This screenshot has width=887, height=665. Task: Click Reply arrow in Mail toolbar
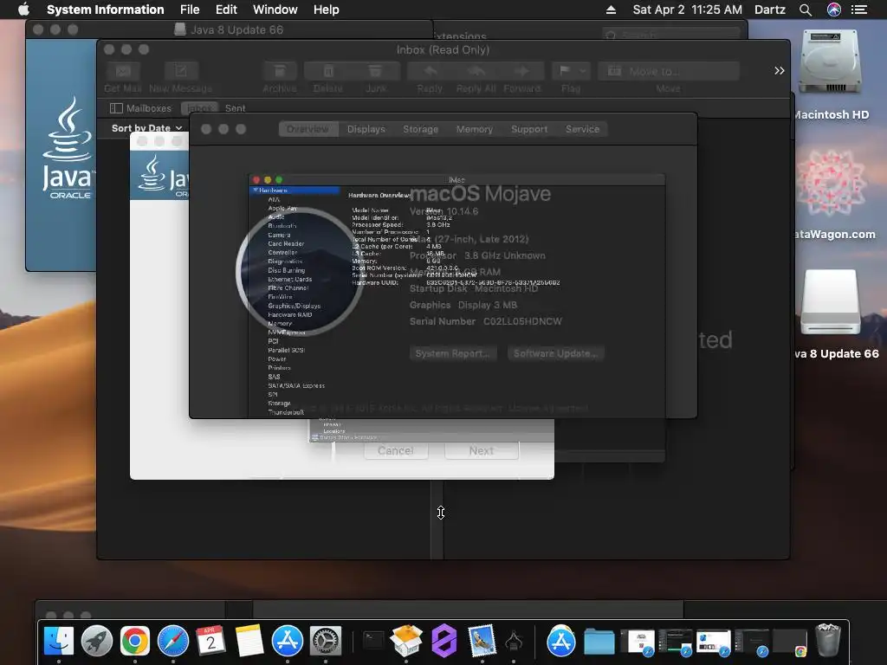431,71
